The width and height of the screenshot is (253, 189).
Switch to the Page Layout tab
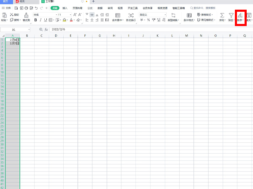click(78, 8)
